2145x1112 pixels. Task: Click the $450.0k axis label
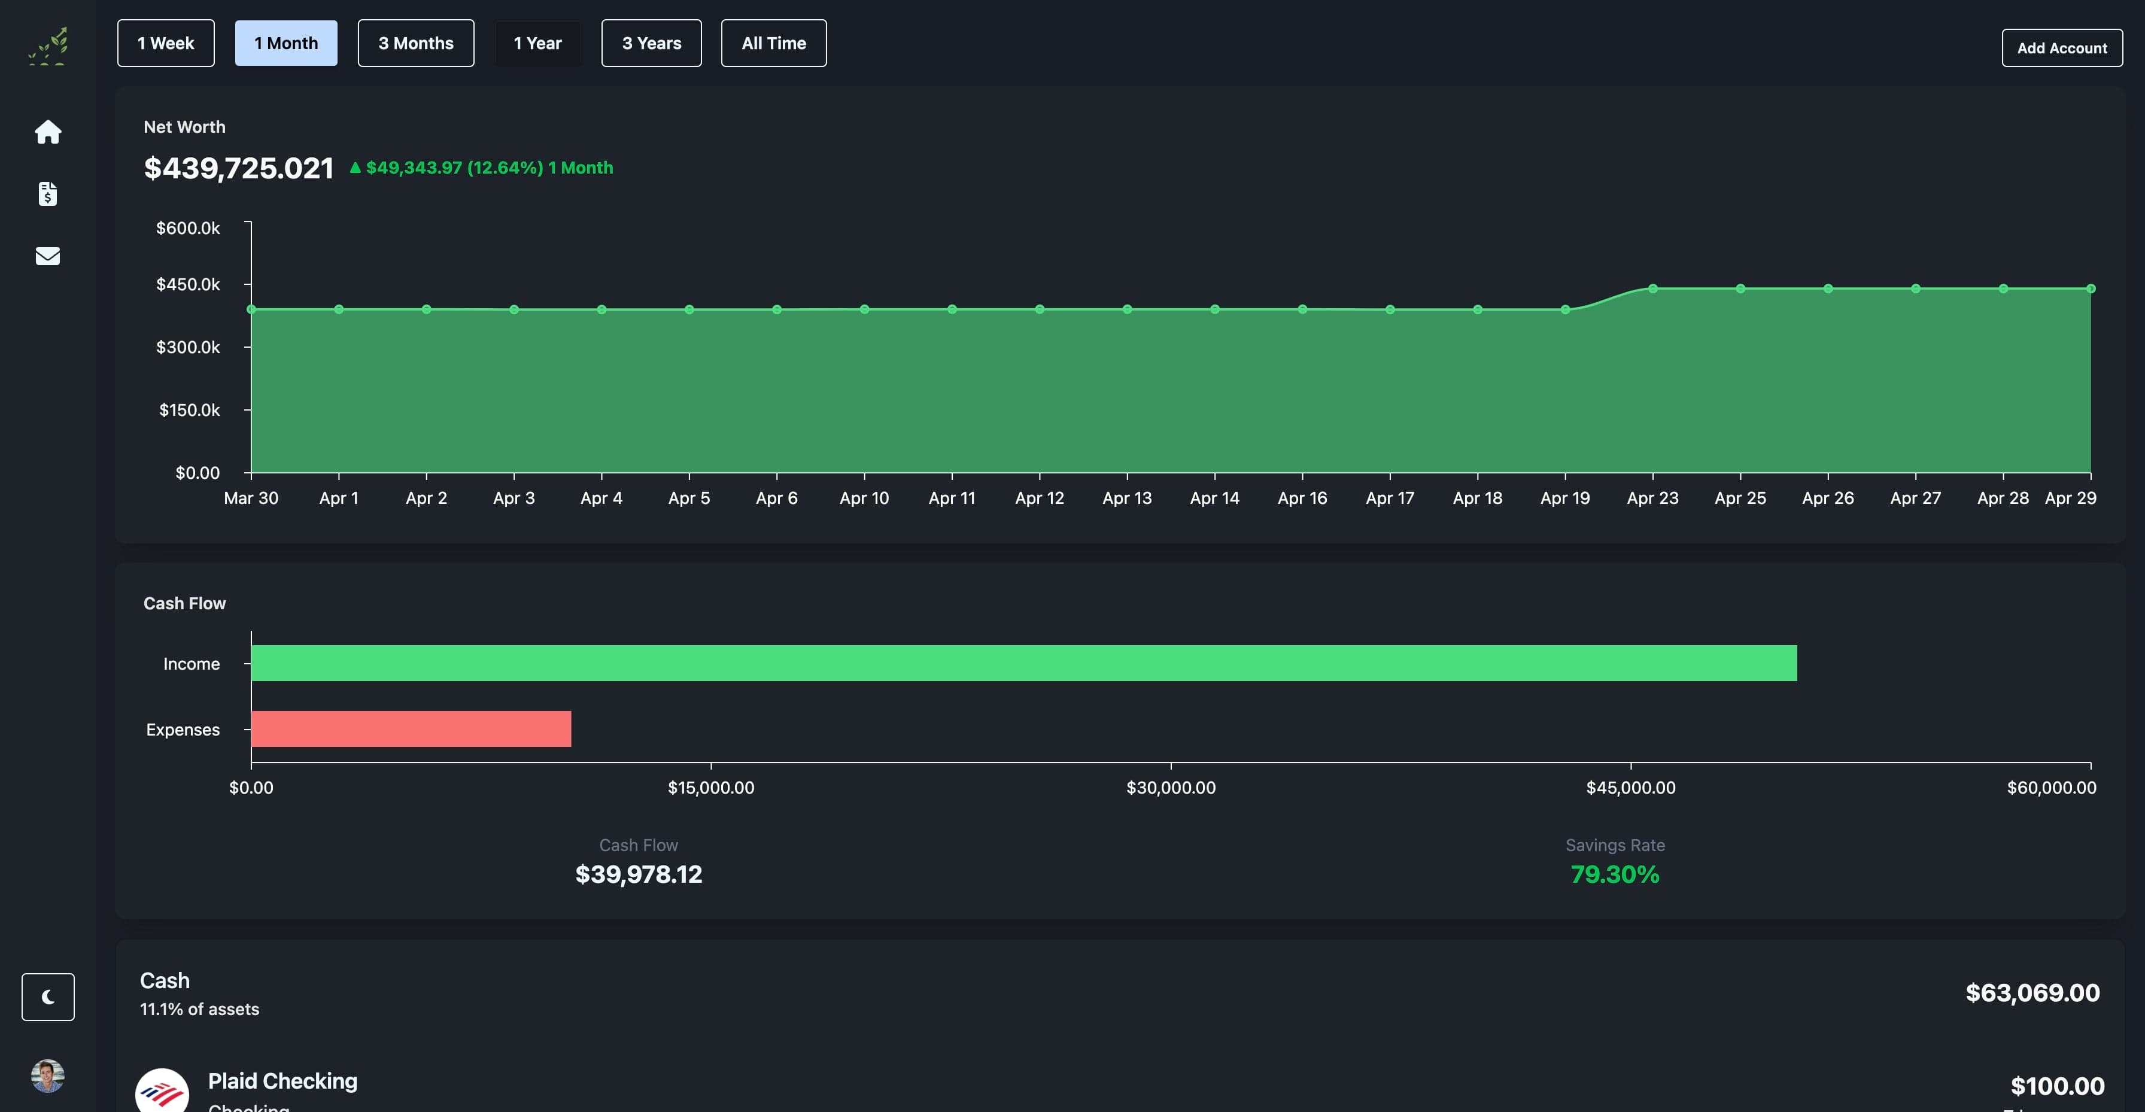(188, 284)
